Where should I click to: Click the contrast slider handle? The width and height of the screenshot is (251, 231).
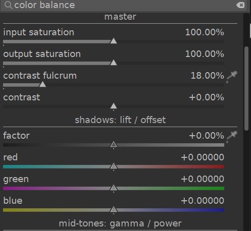pos(114,106)
